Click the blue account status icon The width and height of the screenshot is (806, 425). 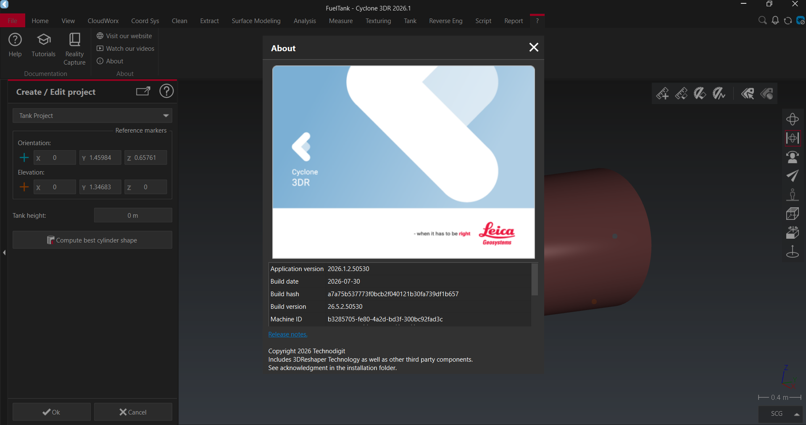point(801,21)
